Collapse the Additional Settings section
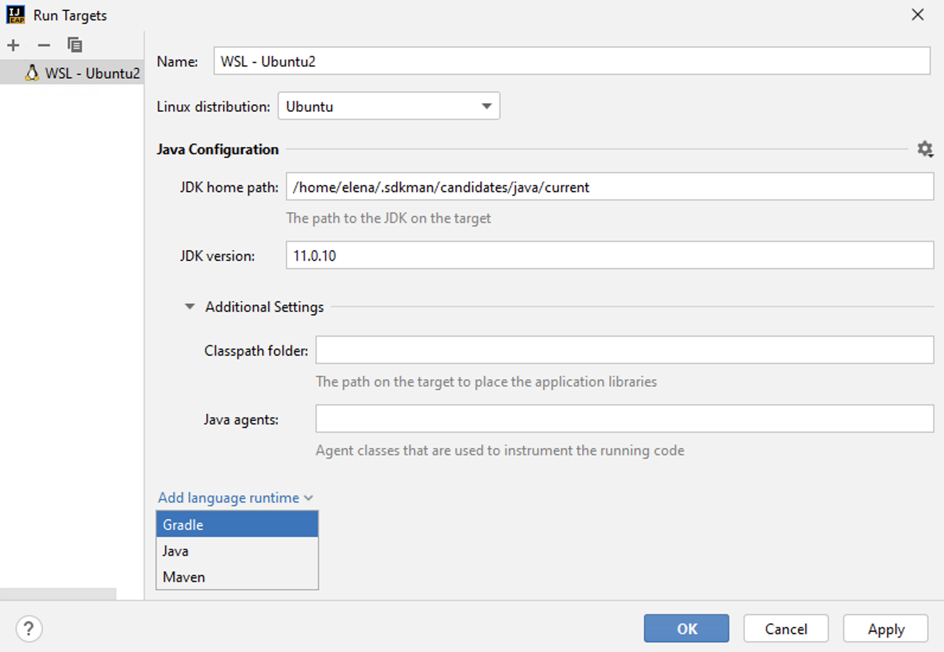The height and width of the screenshot is (652, 944). coord(190,306)
